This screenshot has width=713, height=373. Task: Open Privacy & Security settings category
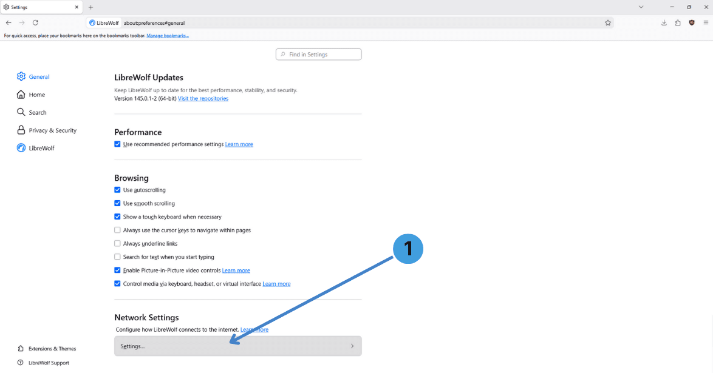(x=47, y=130)
